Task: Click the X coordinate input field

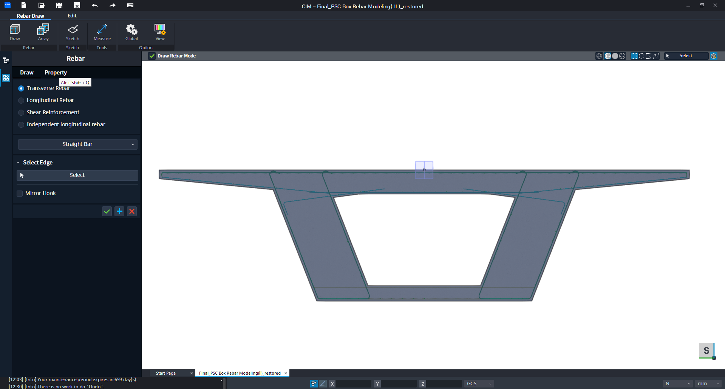Action: (353, 384)
